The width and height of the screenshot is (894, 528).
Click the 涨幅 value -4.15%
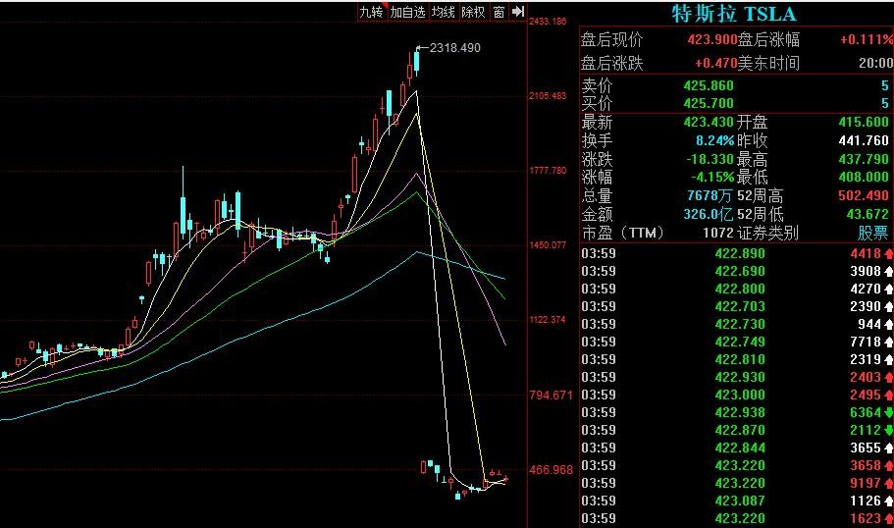pyautogui.click(x=712, y=178)
